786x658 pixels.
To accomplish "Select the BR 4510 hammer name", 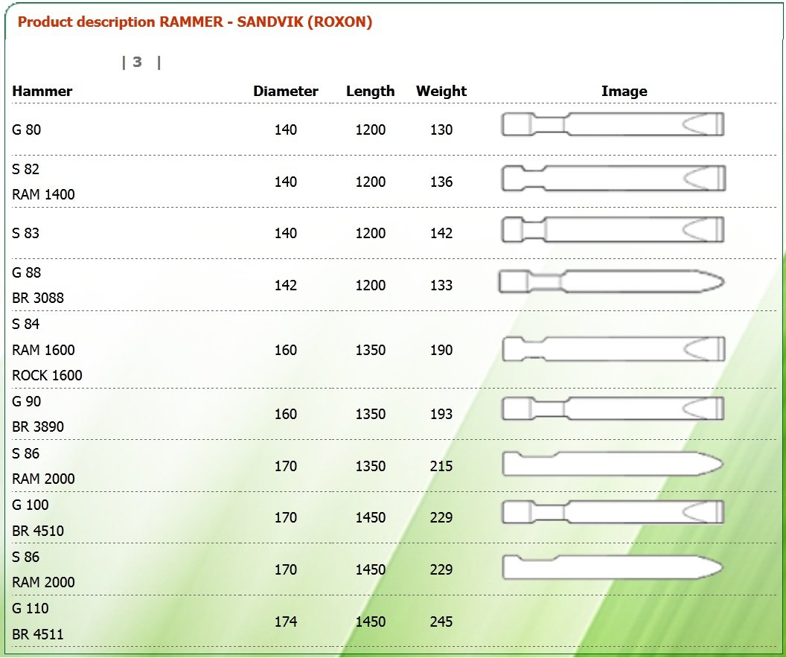I will click(38, 531).
